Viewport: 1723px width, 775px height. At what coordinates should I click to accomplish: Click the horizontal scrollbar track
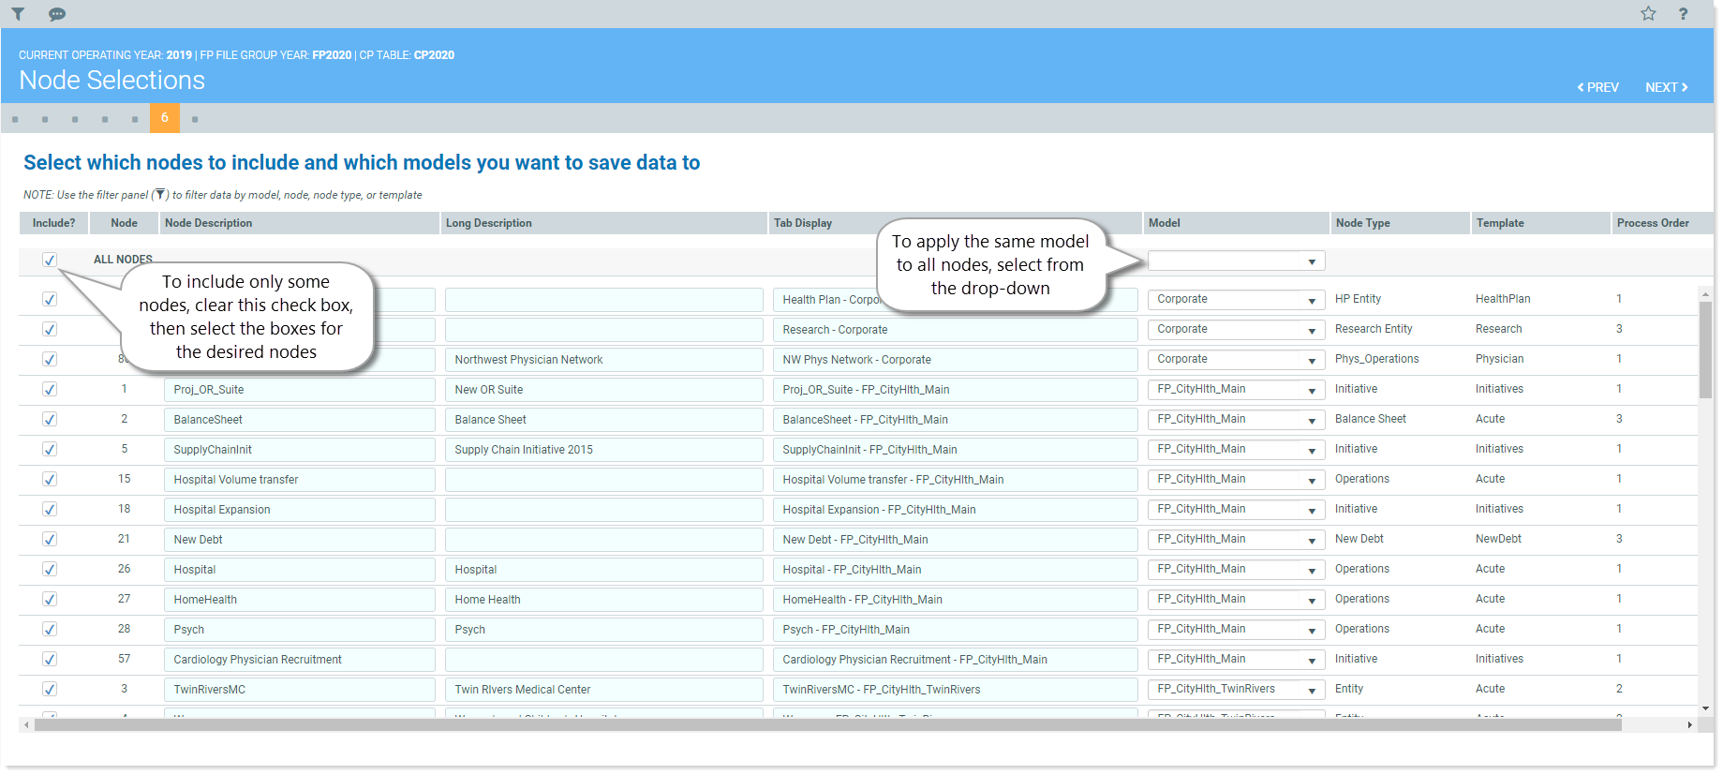click(x=843, y=724)
